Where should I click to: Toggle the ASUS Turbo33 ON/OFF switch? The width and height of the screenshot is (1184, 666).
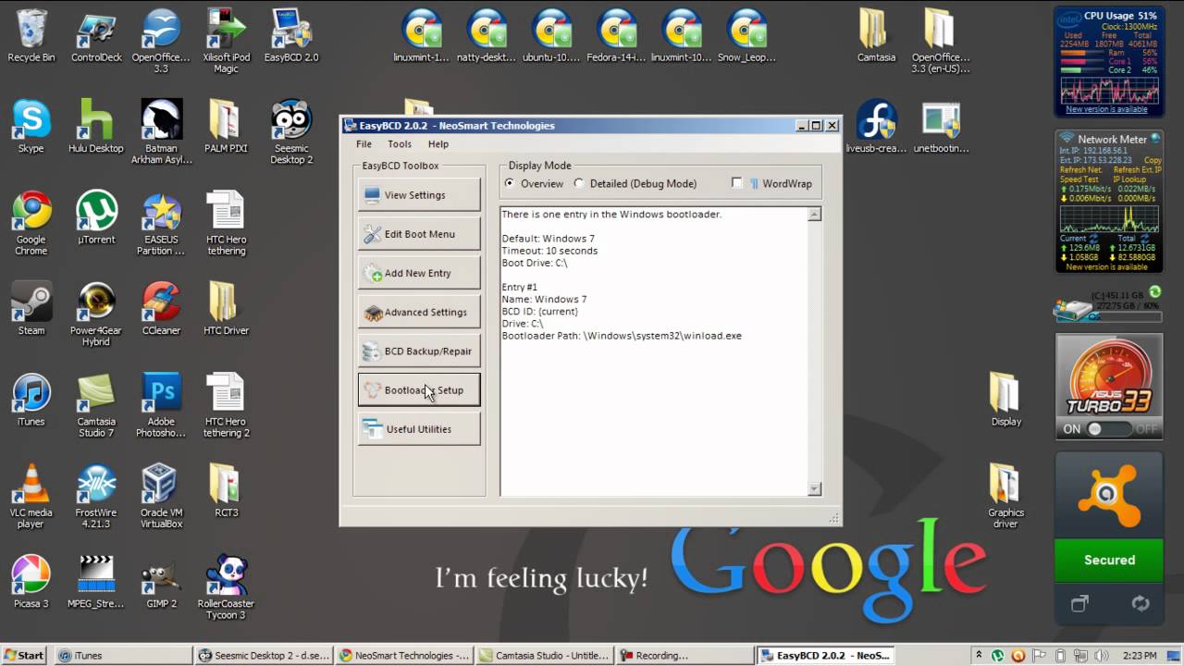(x=1109, y=429)
